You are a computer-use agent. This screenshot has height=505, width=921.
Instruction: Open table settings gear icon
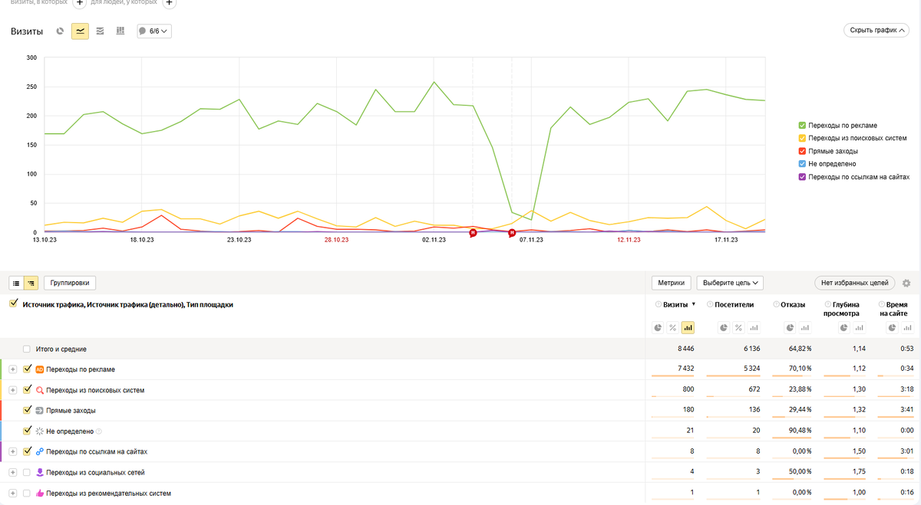click(x=906, y=284)
